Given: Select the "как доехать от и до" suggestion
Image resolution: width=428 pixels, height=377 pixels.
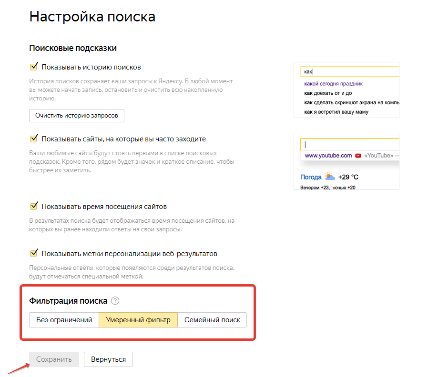Looking at the screenshot, I should [328, 93].
